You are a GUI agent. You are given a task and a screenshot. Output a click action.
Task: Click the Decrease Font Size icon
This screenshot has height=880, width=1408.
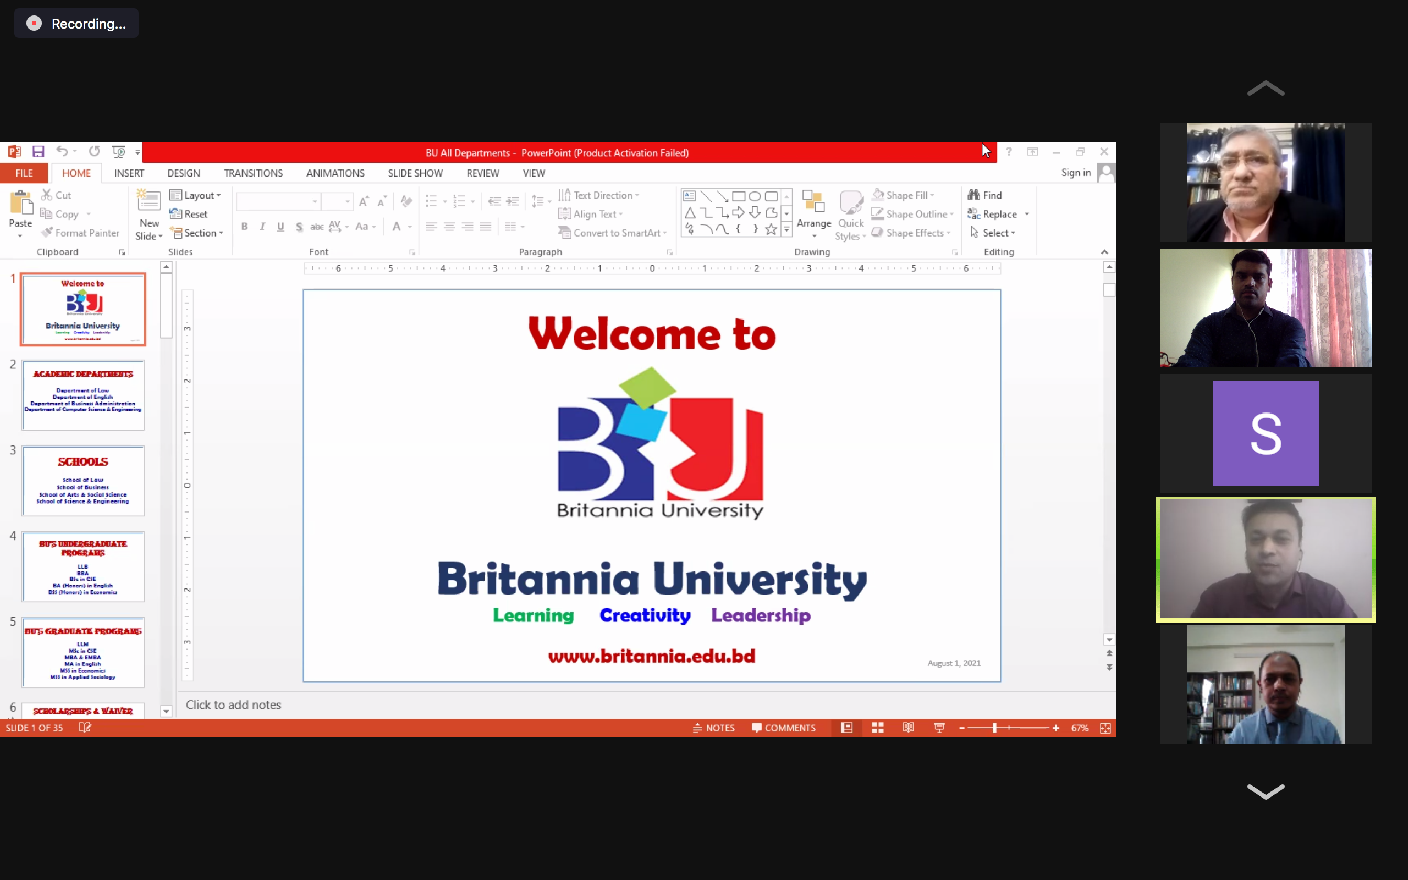(382, 201)
